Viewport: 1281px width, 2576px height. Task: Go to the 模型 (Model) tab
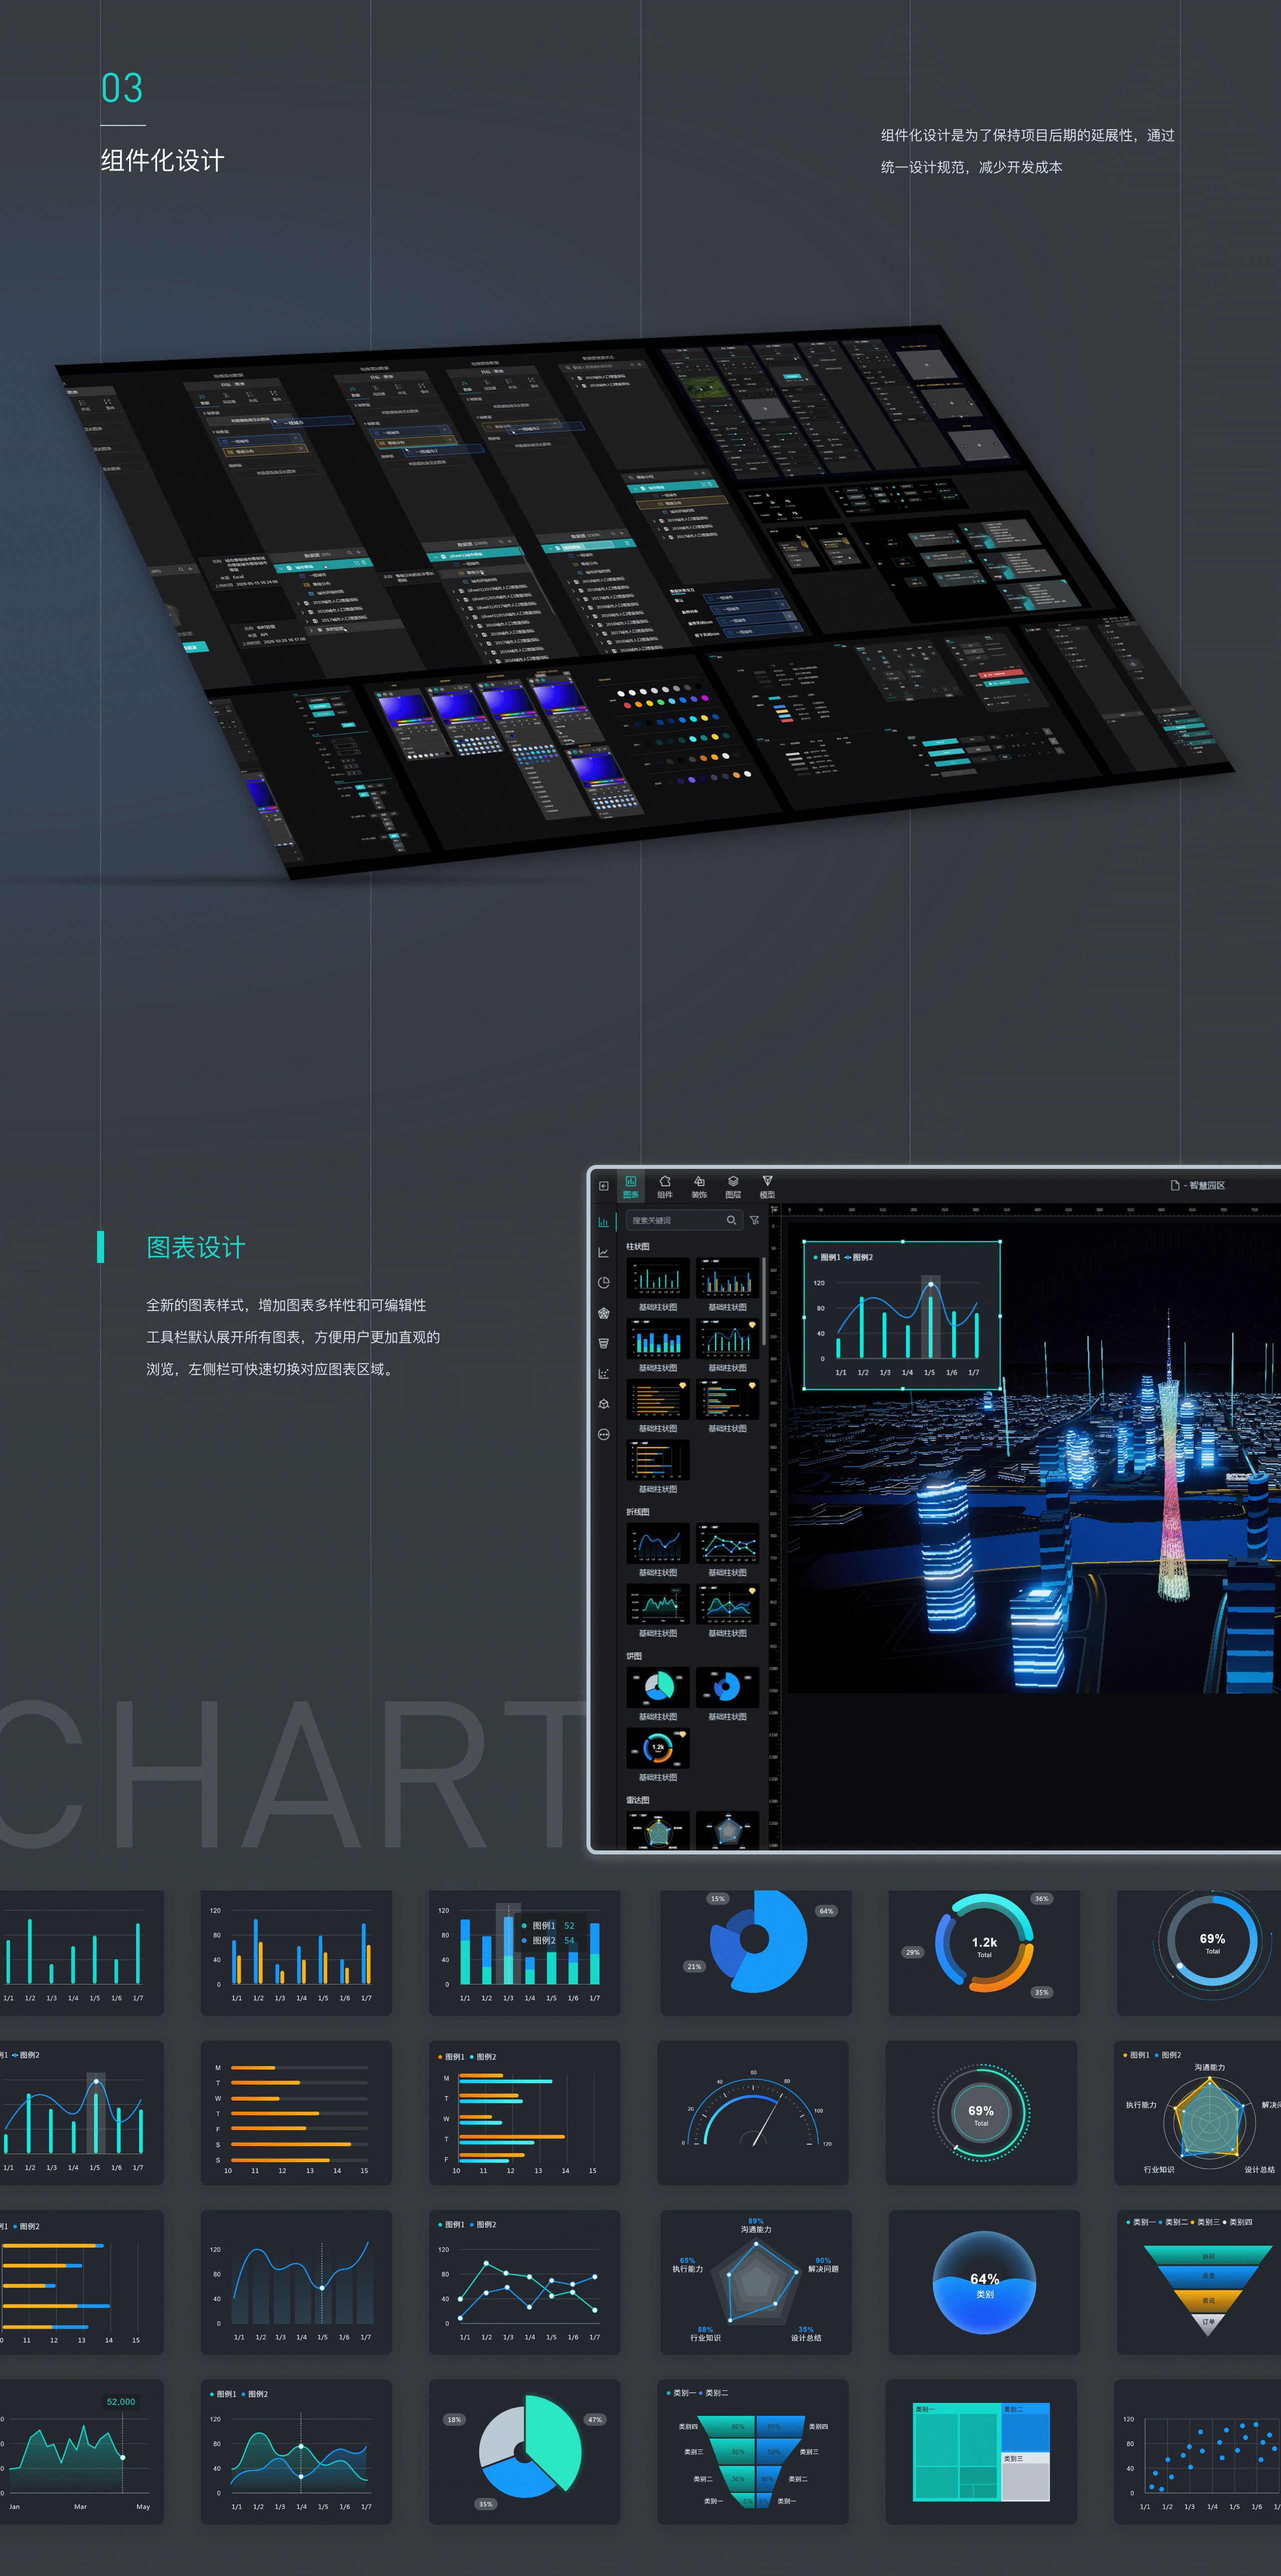click(x=767, y=1186)
